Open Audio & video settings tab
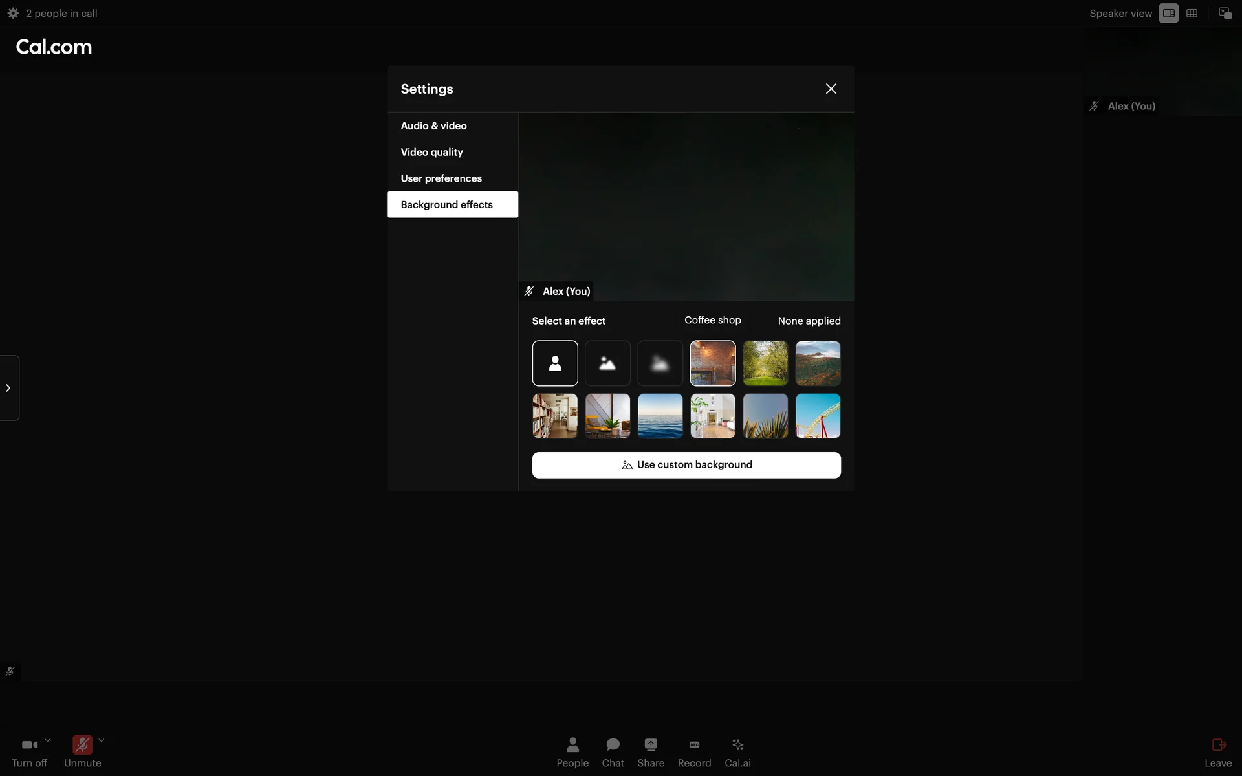This screenshot has height=776, width=1242. coord(433,126)
